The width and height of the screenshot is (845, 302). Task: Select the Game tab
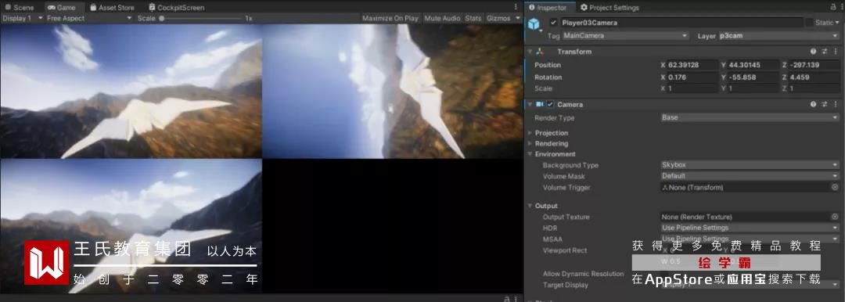(x=62, y=8)
